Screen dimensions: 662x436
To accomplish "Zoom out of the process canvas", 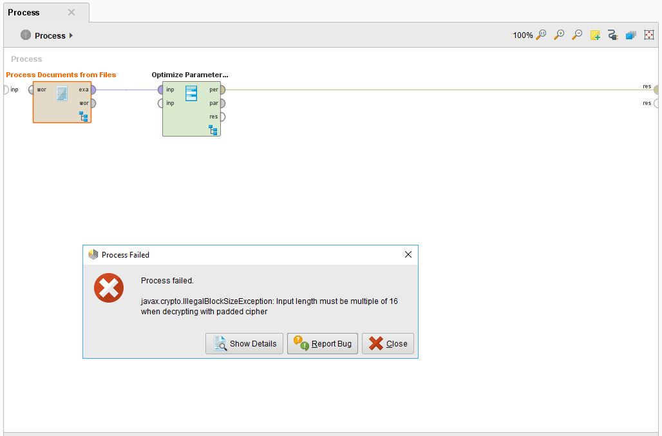I will point(578,34).
